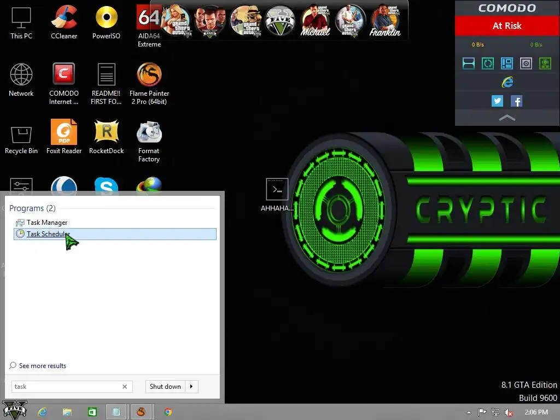The height and width of the screenshot is (420, 560).
Task: Open Windows Store on taskbar
Action: point(92,412)
